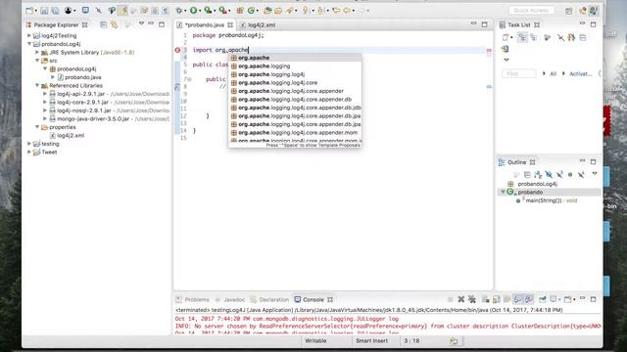Toggle Show Console on standard error change
Viewport: 627px width, 352px height.
(529, 299)
